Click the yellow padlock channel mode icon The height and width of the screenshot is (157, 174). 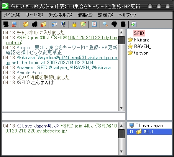click(x=74, y=24)
